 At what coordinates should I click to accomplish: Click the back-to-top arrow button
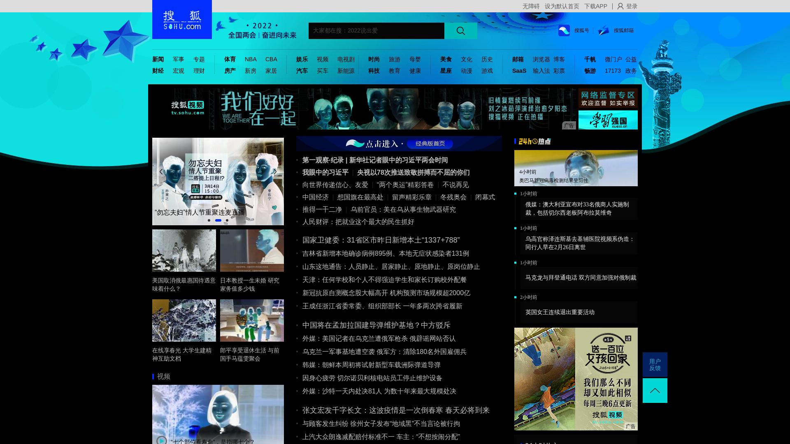pos(655,391)
